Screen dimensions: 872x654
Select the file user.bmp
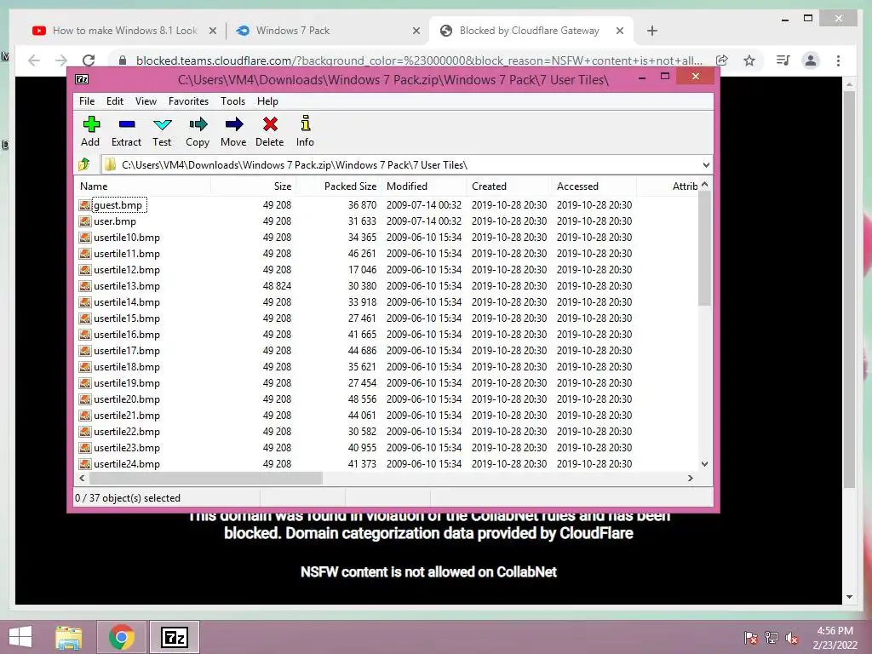click(x=115, y=221)
